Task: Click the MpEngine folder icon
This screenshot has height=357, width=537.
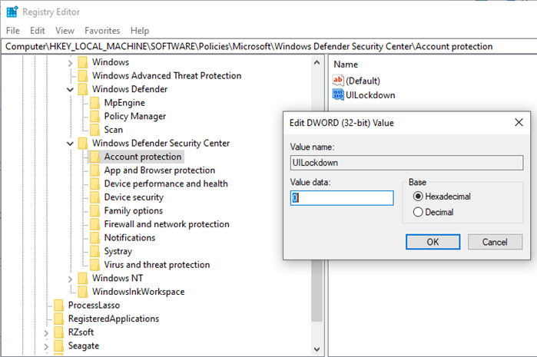Action: (94, 103)
